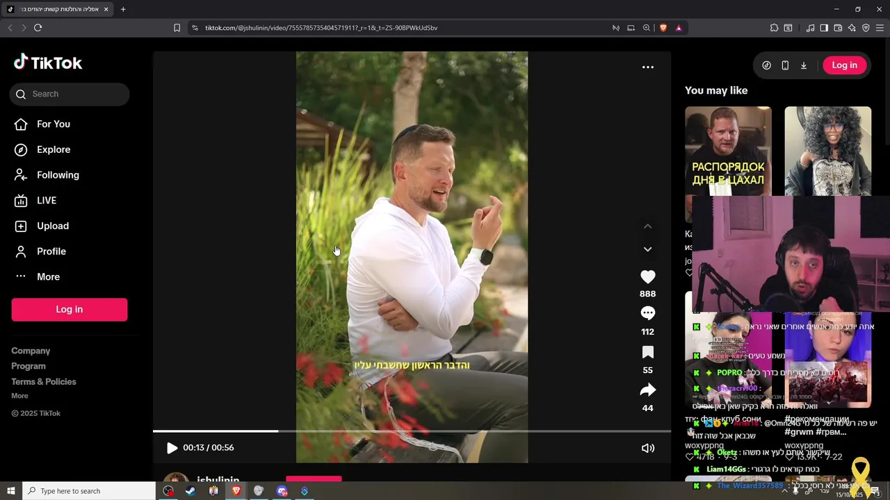Go to the previous video arrow
Image resolution: width=890 pixels, height=500 pixels.
(x=647, y=226)
